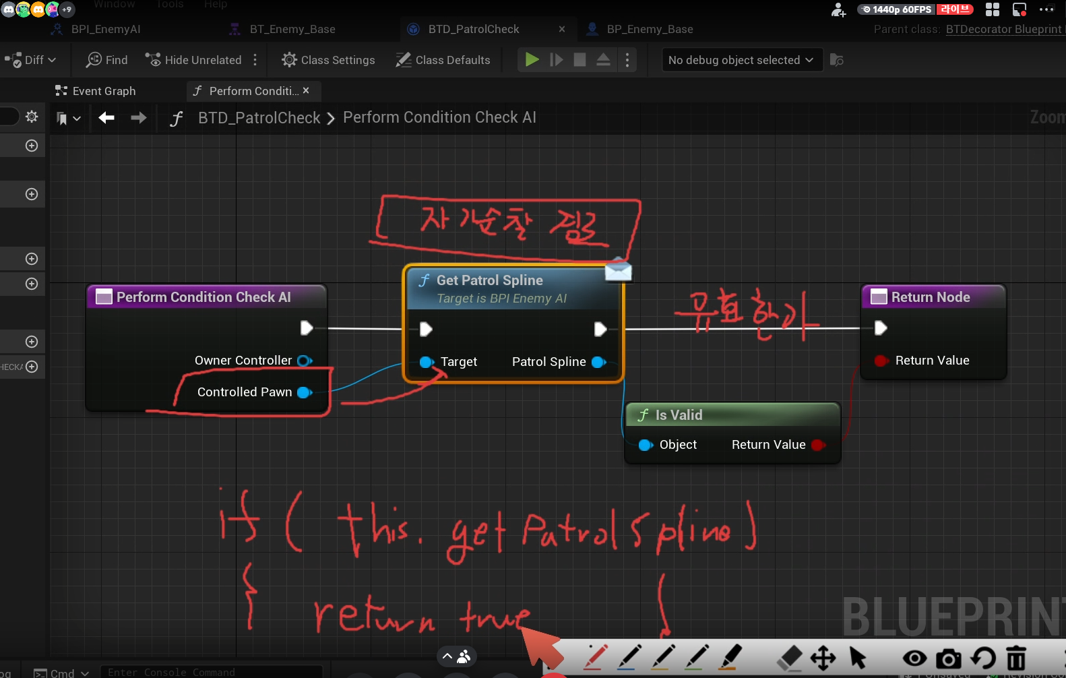Navigate back with the left arrow

point(106,118)
